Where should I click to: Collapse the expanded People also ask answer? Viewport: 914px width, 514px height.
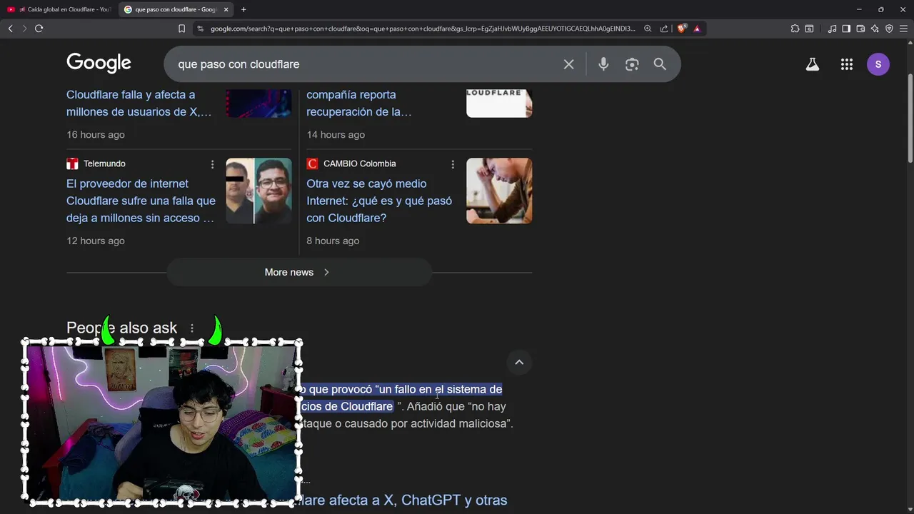pos(519,363)
